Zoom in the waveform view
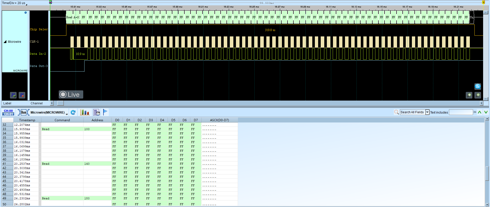Image resolution: width=490 pixels, height=207 pixels. tap(478, 95)
